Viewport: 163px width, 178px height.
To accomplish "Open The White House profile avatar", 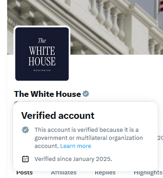I will [x=42, y=54].
